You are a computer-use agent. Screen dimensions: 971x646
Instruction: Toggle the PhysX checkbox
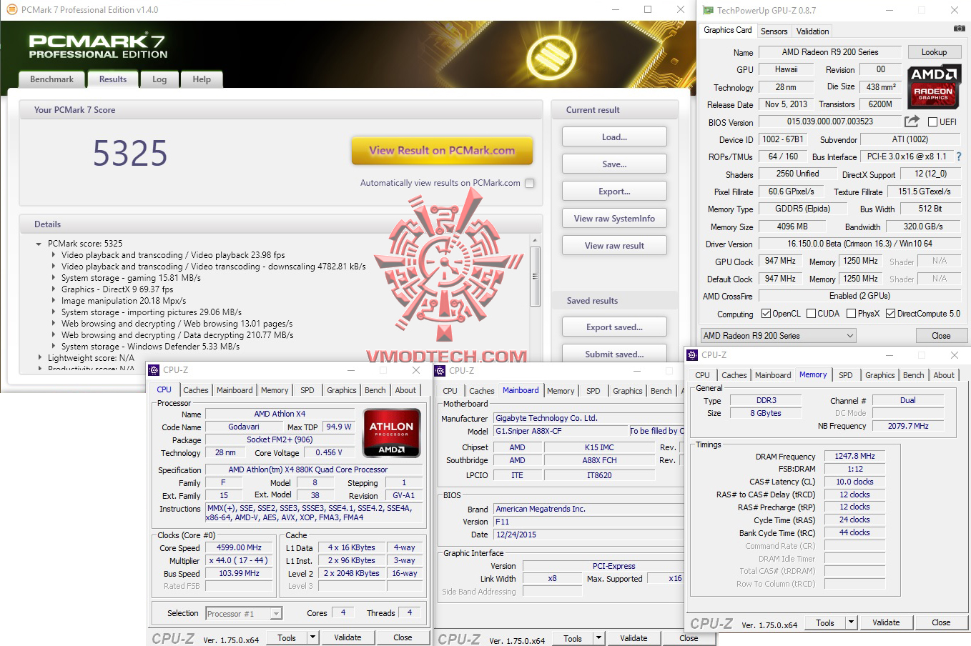[x=851, y=314]
